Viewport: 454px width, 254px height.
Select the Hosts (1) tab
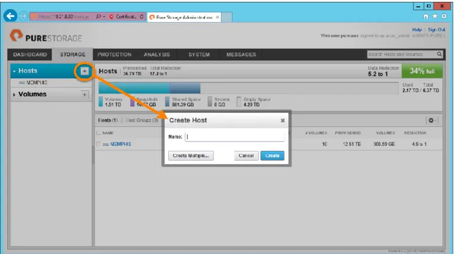[108, 120]
